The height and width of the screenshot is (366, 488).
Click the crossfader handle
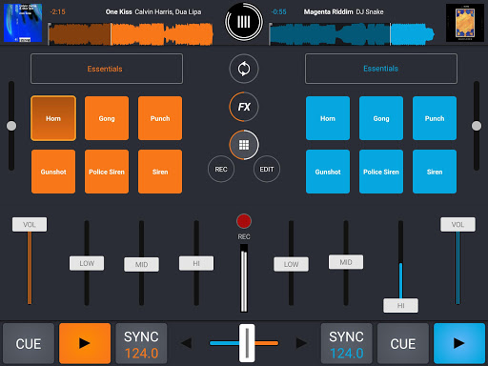[x=247, y=343]
